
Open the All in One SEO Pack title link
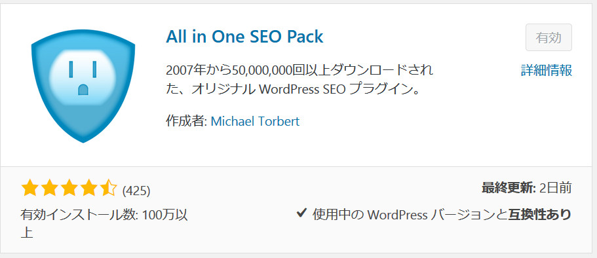(244, 37)
